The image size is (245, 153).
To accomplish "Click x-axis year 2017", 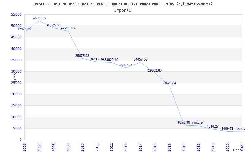I will [184, 147].
